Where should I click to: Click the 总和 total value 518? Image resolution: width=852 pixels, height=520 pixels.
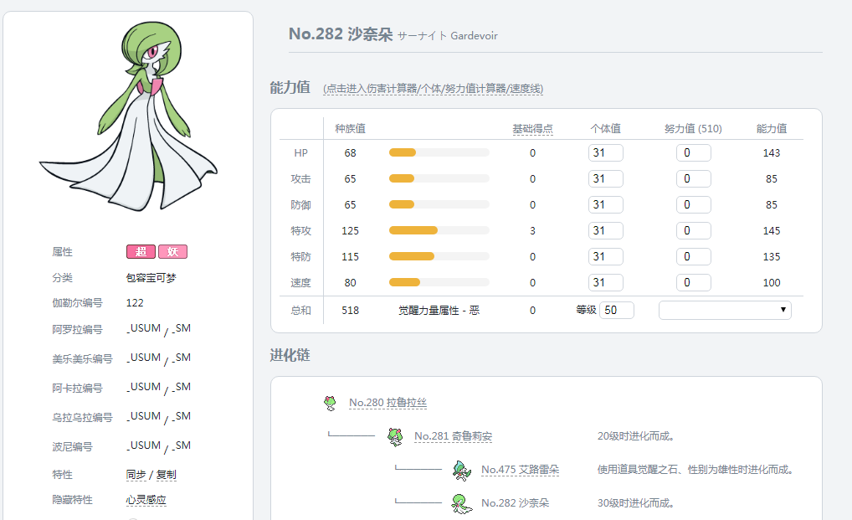tap(351, 311)
